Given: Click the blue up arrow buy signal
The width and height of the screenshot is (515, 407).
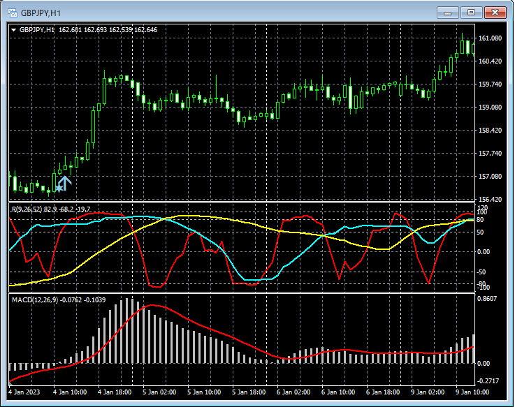Looking at the screenshot, I should (x=64, y=184).
